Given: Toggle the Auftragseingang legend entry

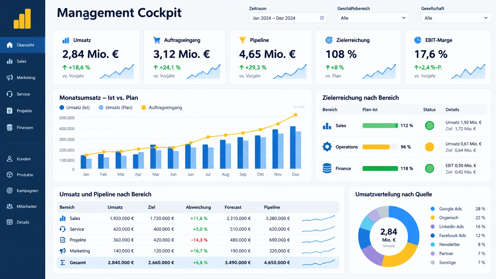Looking at the screenshot, I should tap(162, 108).
